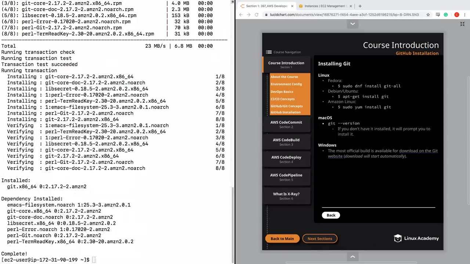The width and height of the screenshot is (470, 264).
Task: Click the lock icon in the address bar
Action: pyautogui.click(x=266, y=15)
